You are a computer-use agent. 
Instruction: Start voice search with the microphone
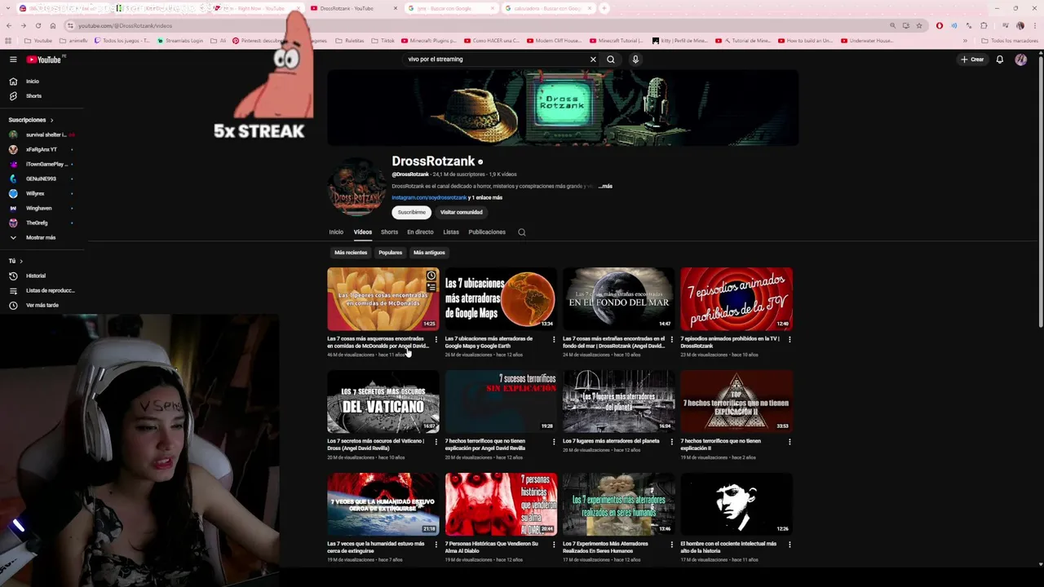click(x=635, y=60)
